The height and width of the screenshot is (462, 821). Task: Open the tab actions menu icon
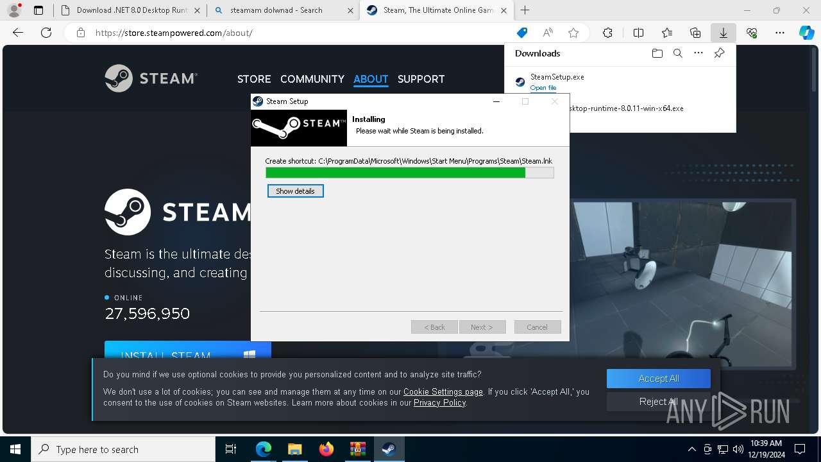coord(38,10)
